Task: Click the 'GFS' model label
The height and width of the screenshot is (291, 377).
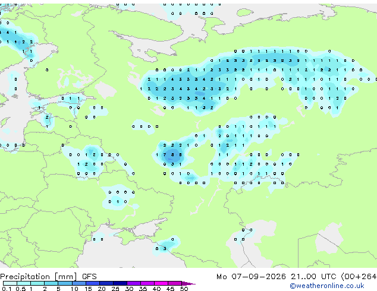Action: (89, 277)
